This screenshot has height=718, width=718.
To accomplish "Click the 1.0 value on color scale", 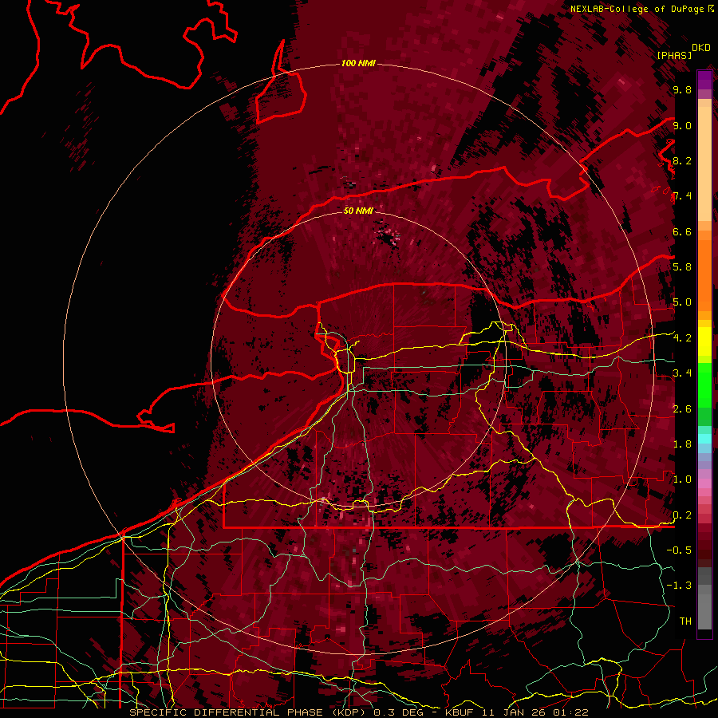I will pyautogui.click(x=682, y=479).
